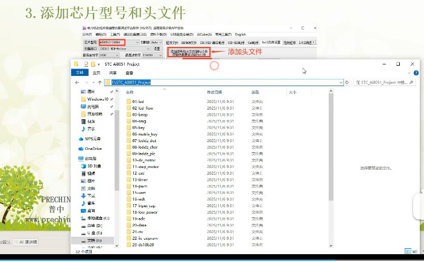
Task: Select 文档 (F:) drive in navigation pane
Action: click(91, 240)
